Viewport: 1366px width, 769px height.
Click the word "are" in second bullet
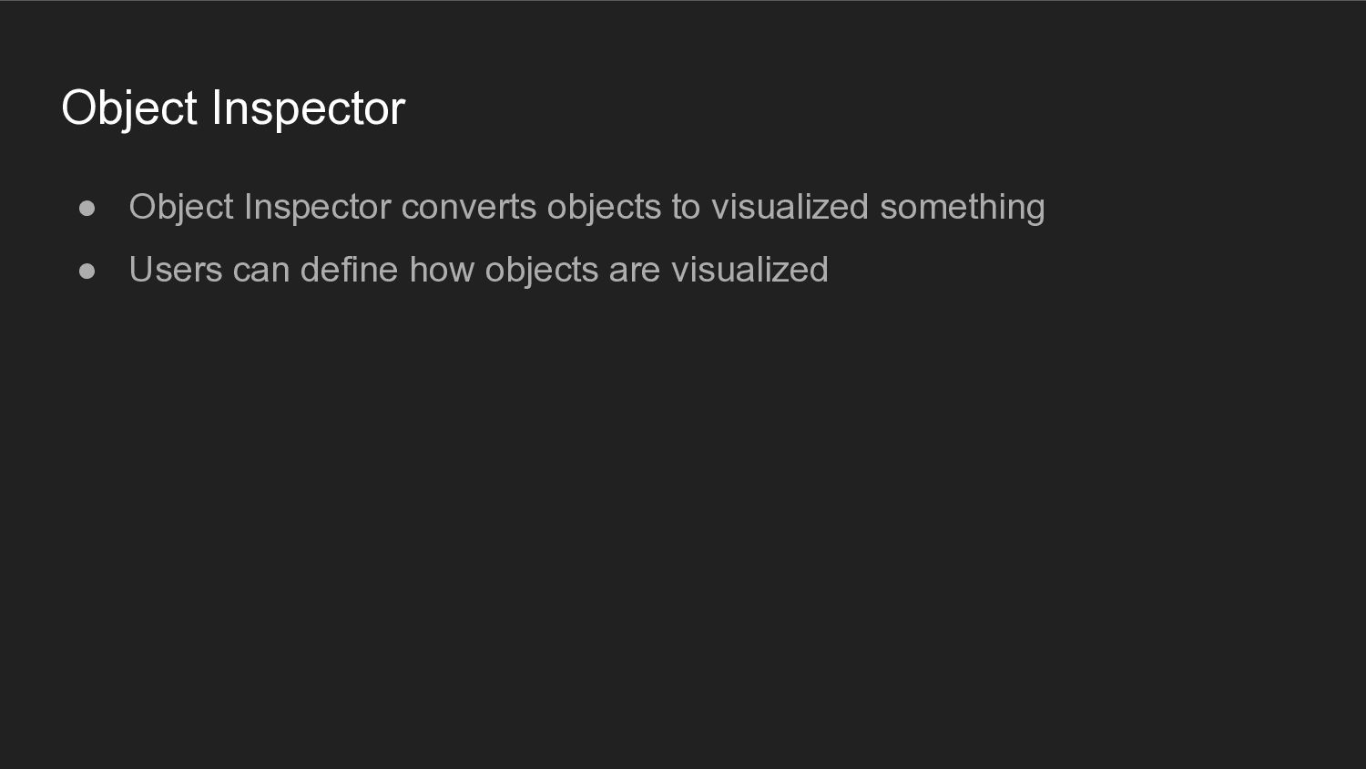point(636,270)
